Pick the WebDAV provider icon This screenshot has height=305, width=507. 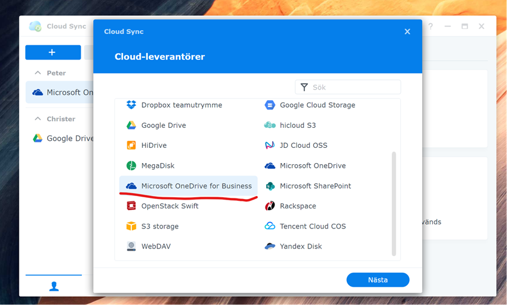[131, 246]
